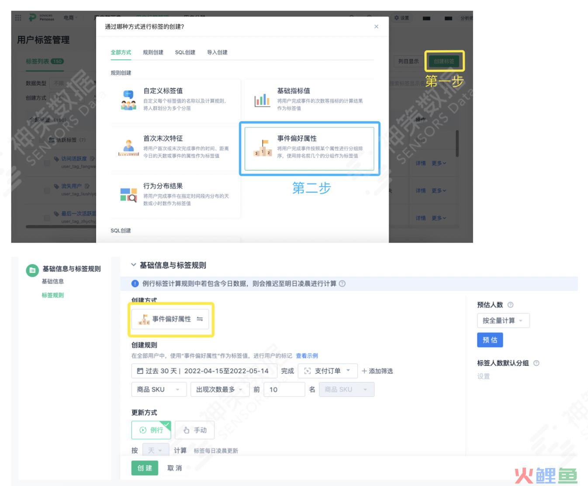Click the 列目显示 button
Image resolution: width=588 pixels, height=486 pixels.
tap(408, 61)
